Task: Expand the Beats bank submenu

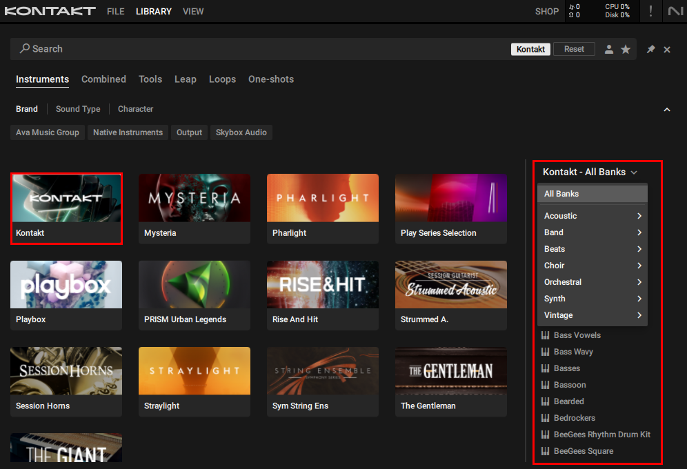Action: (593, 249)
